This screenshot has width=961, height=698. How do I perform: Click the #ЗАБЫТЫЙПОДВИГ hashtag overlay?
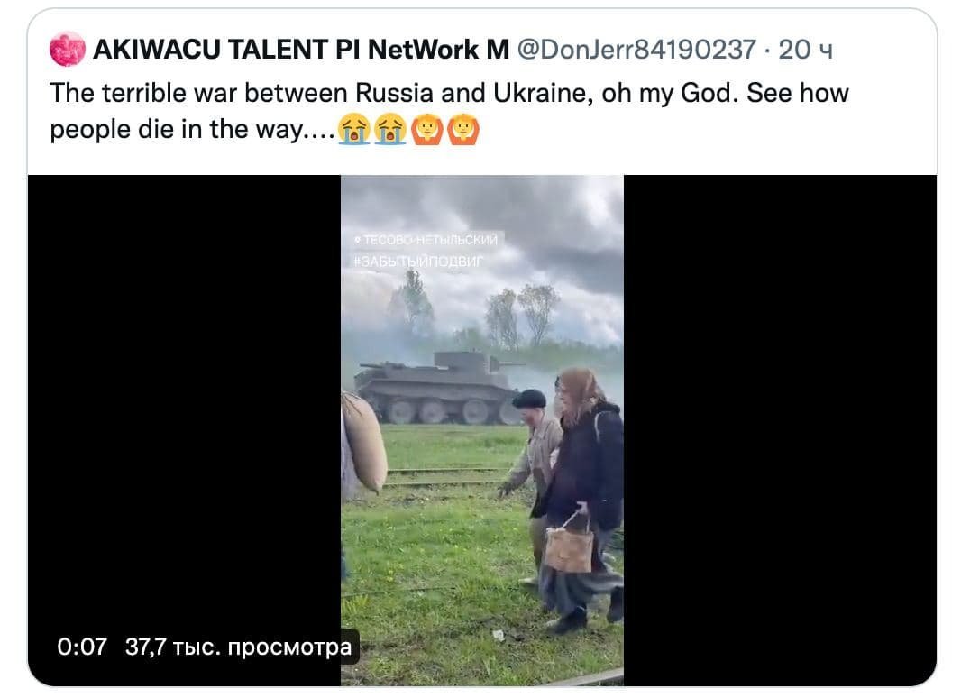pyautogui.click(x=420, y=261)
